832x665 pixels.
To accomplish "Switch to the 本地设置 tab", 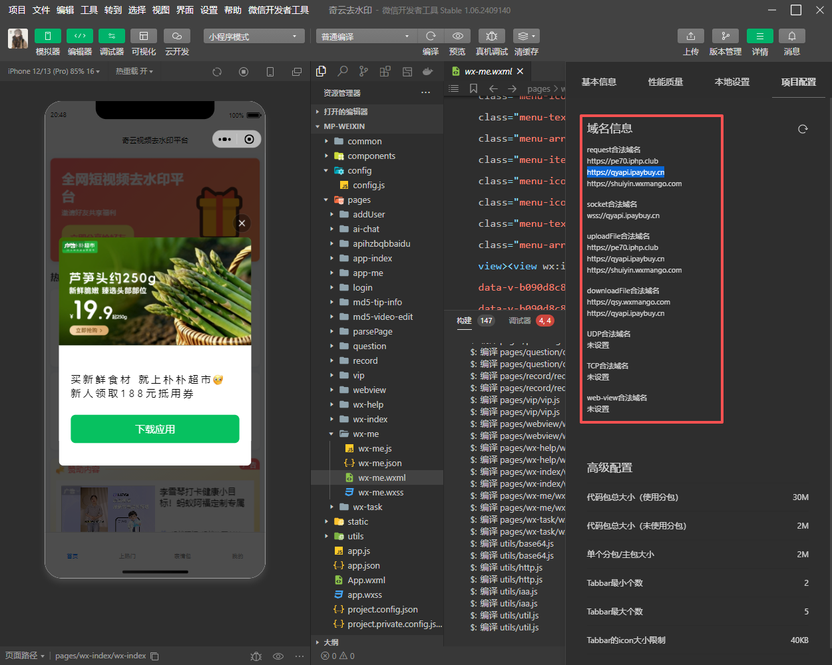I will pyautogui.click(x=731, y=82).
